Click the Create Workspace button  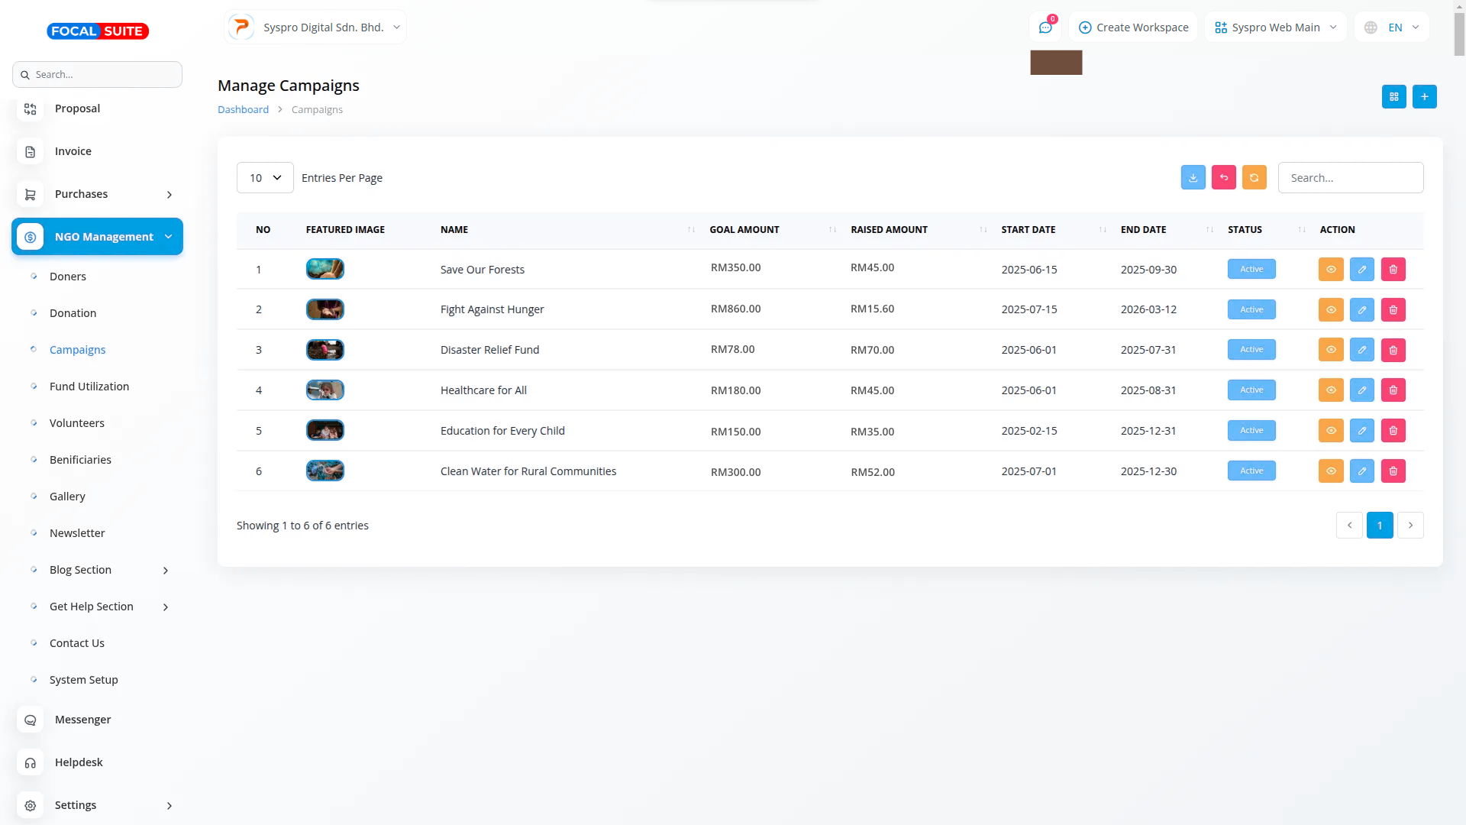1133,27
